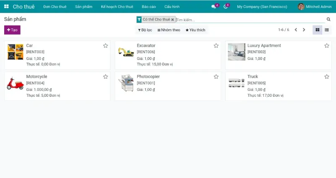Open Mitchell Admin user menu
Screen dimensions: 336x178
coord(315,7)
